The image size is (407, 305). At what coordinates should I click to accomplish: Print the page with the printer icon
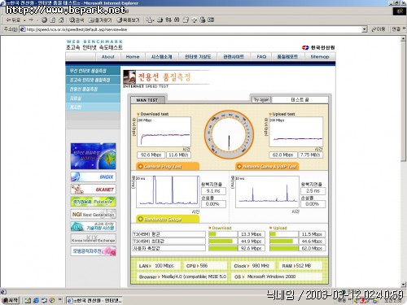[160, 20]
